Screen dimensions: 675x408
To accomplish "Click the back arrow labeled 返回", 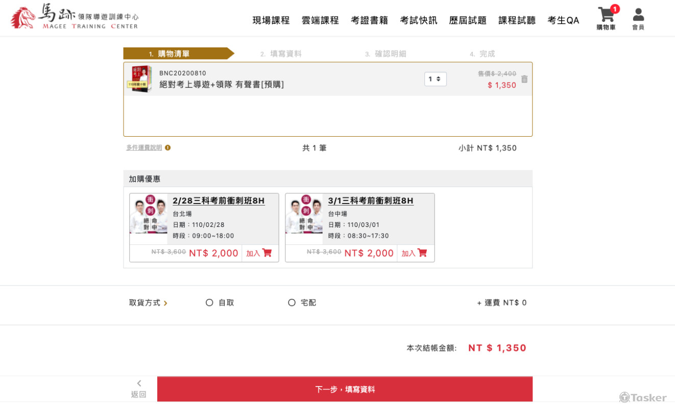I will 139,389.
